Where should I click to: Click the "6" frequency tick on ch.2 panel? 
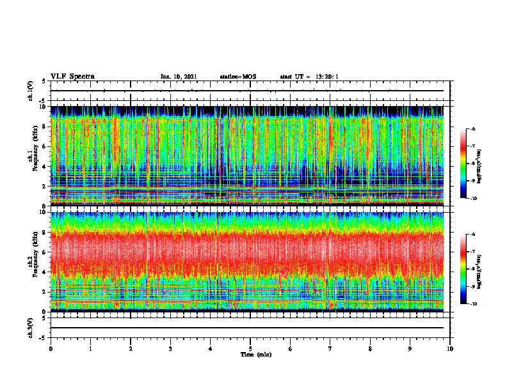click(x=44, y=252)
